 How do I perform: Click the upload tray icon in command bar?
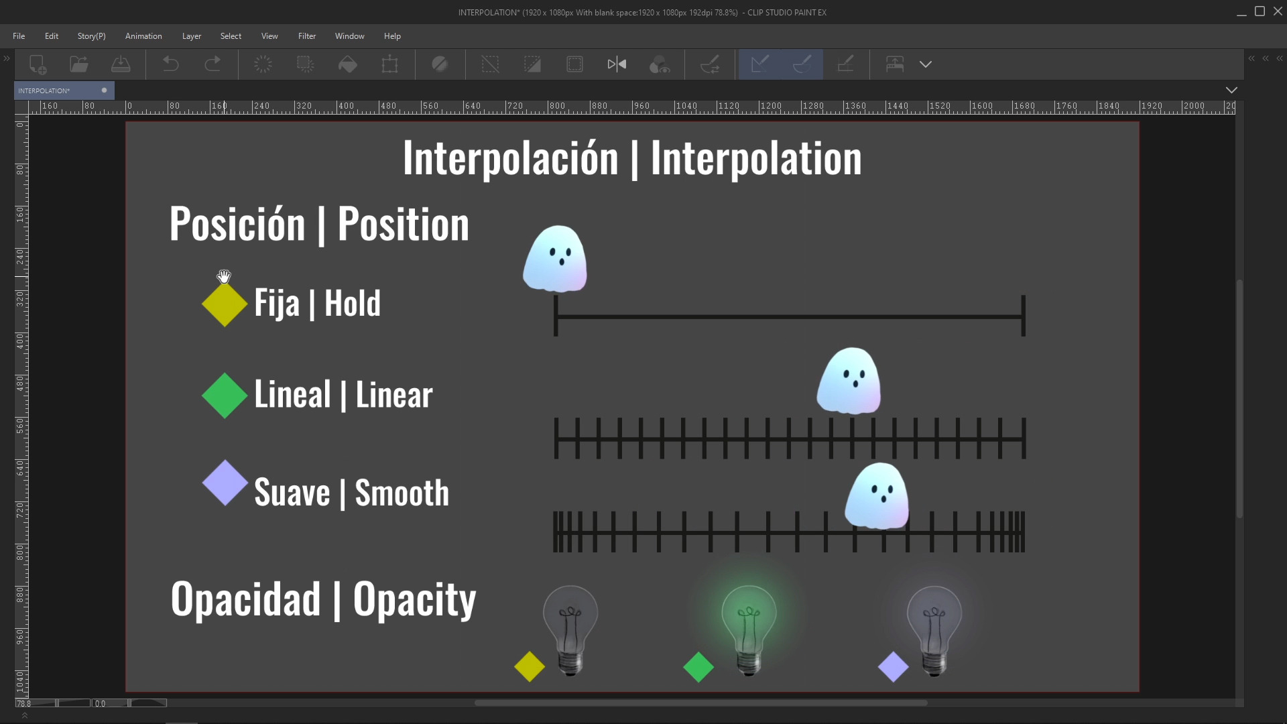pyautogui.click(x=895, y=64)
